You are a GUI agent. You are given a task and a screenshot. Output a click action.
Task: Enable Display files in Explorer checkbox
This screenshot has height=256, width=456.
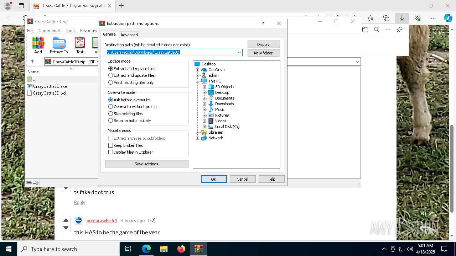(x=131, y=152)
